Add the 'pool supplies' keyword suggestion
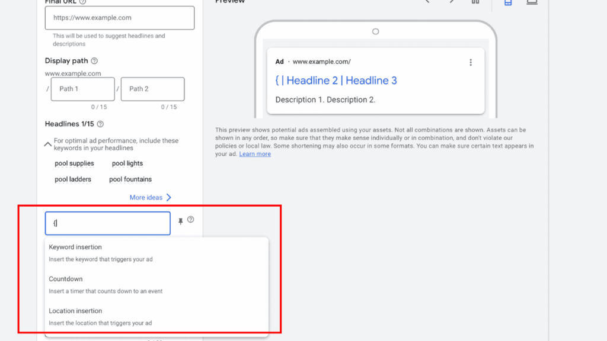 point(74,163)
